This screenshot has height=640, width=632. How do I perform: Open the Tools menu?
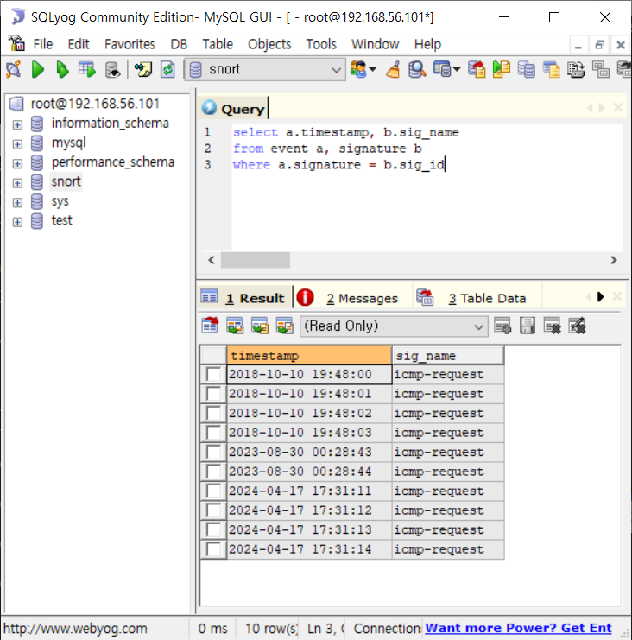pyautogui.click(x=321, y=44)
